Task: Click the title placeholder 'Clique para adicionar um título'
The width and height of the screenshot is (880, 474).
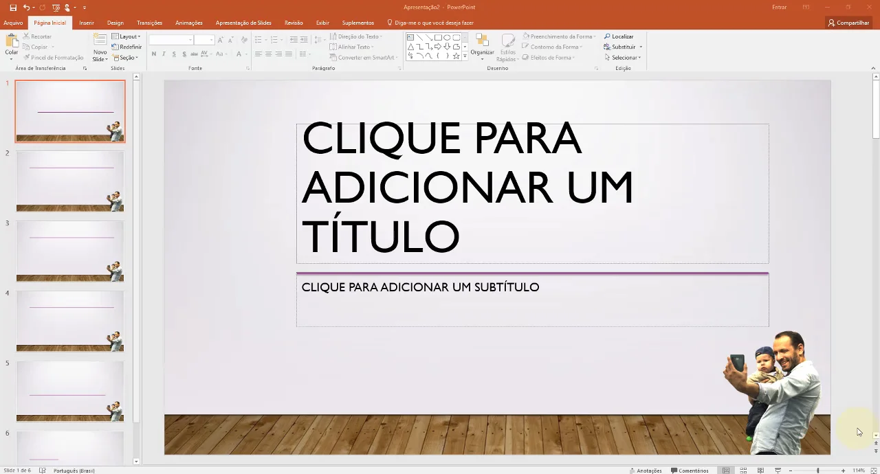Action: coord(533,194)
